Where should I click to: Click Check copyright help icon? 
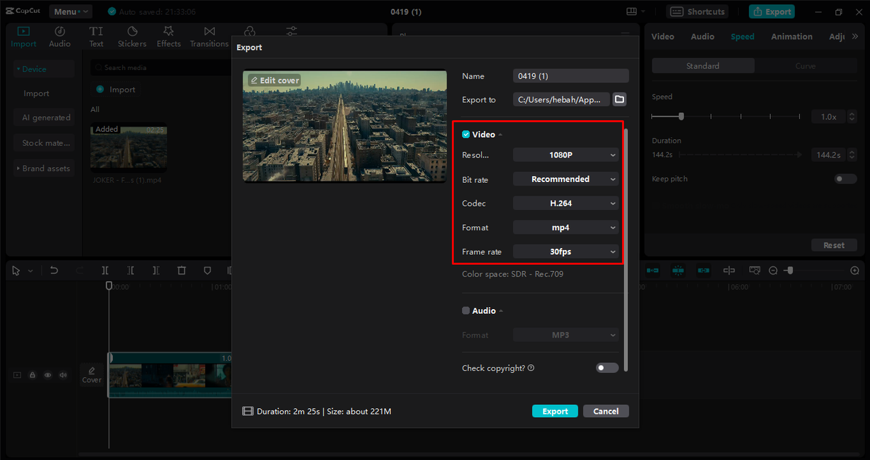(531, 368)
